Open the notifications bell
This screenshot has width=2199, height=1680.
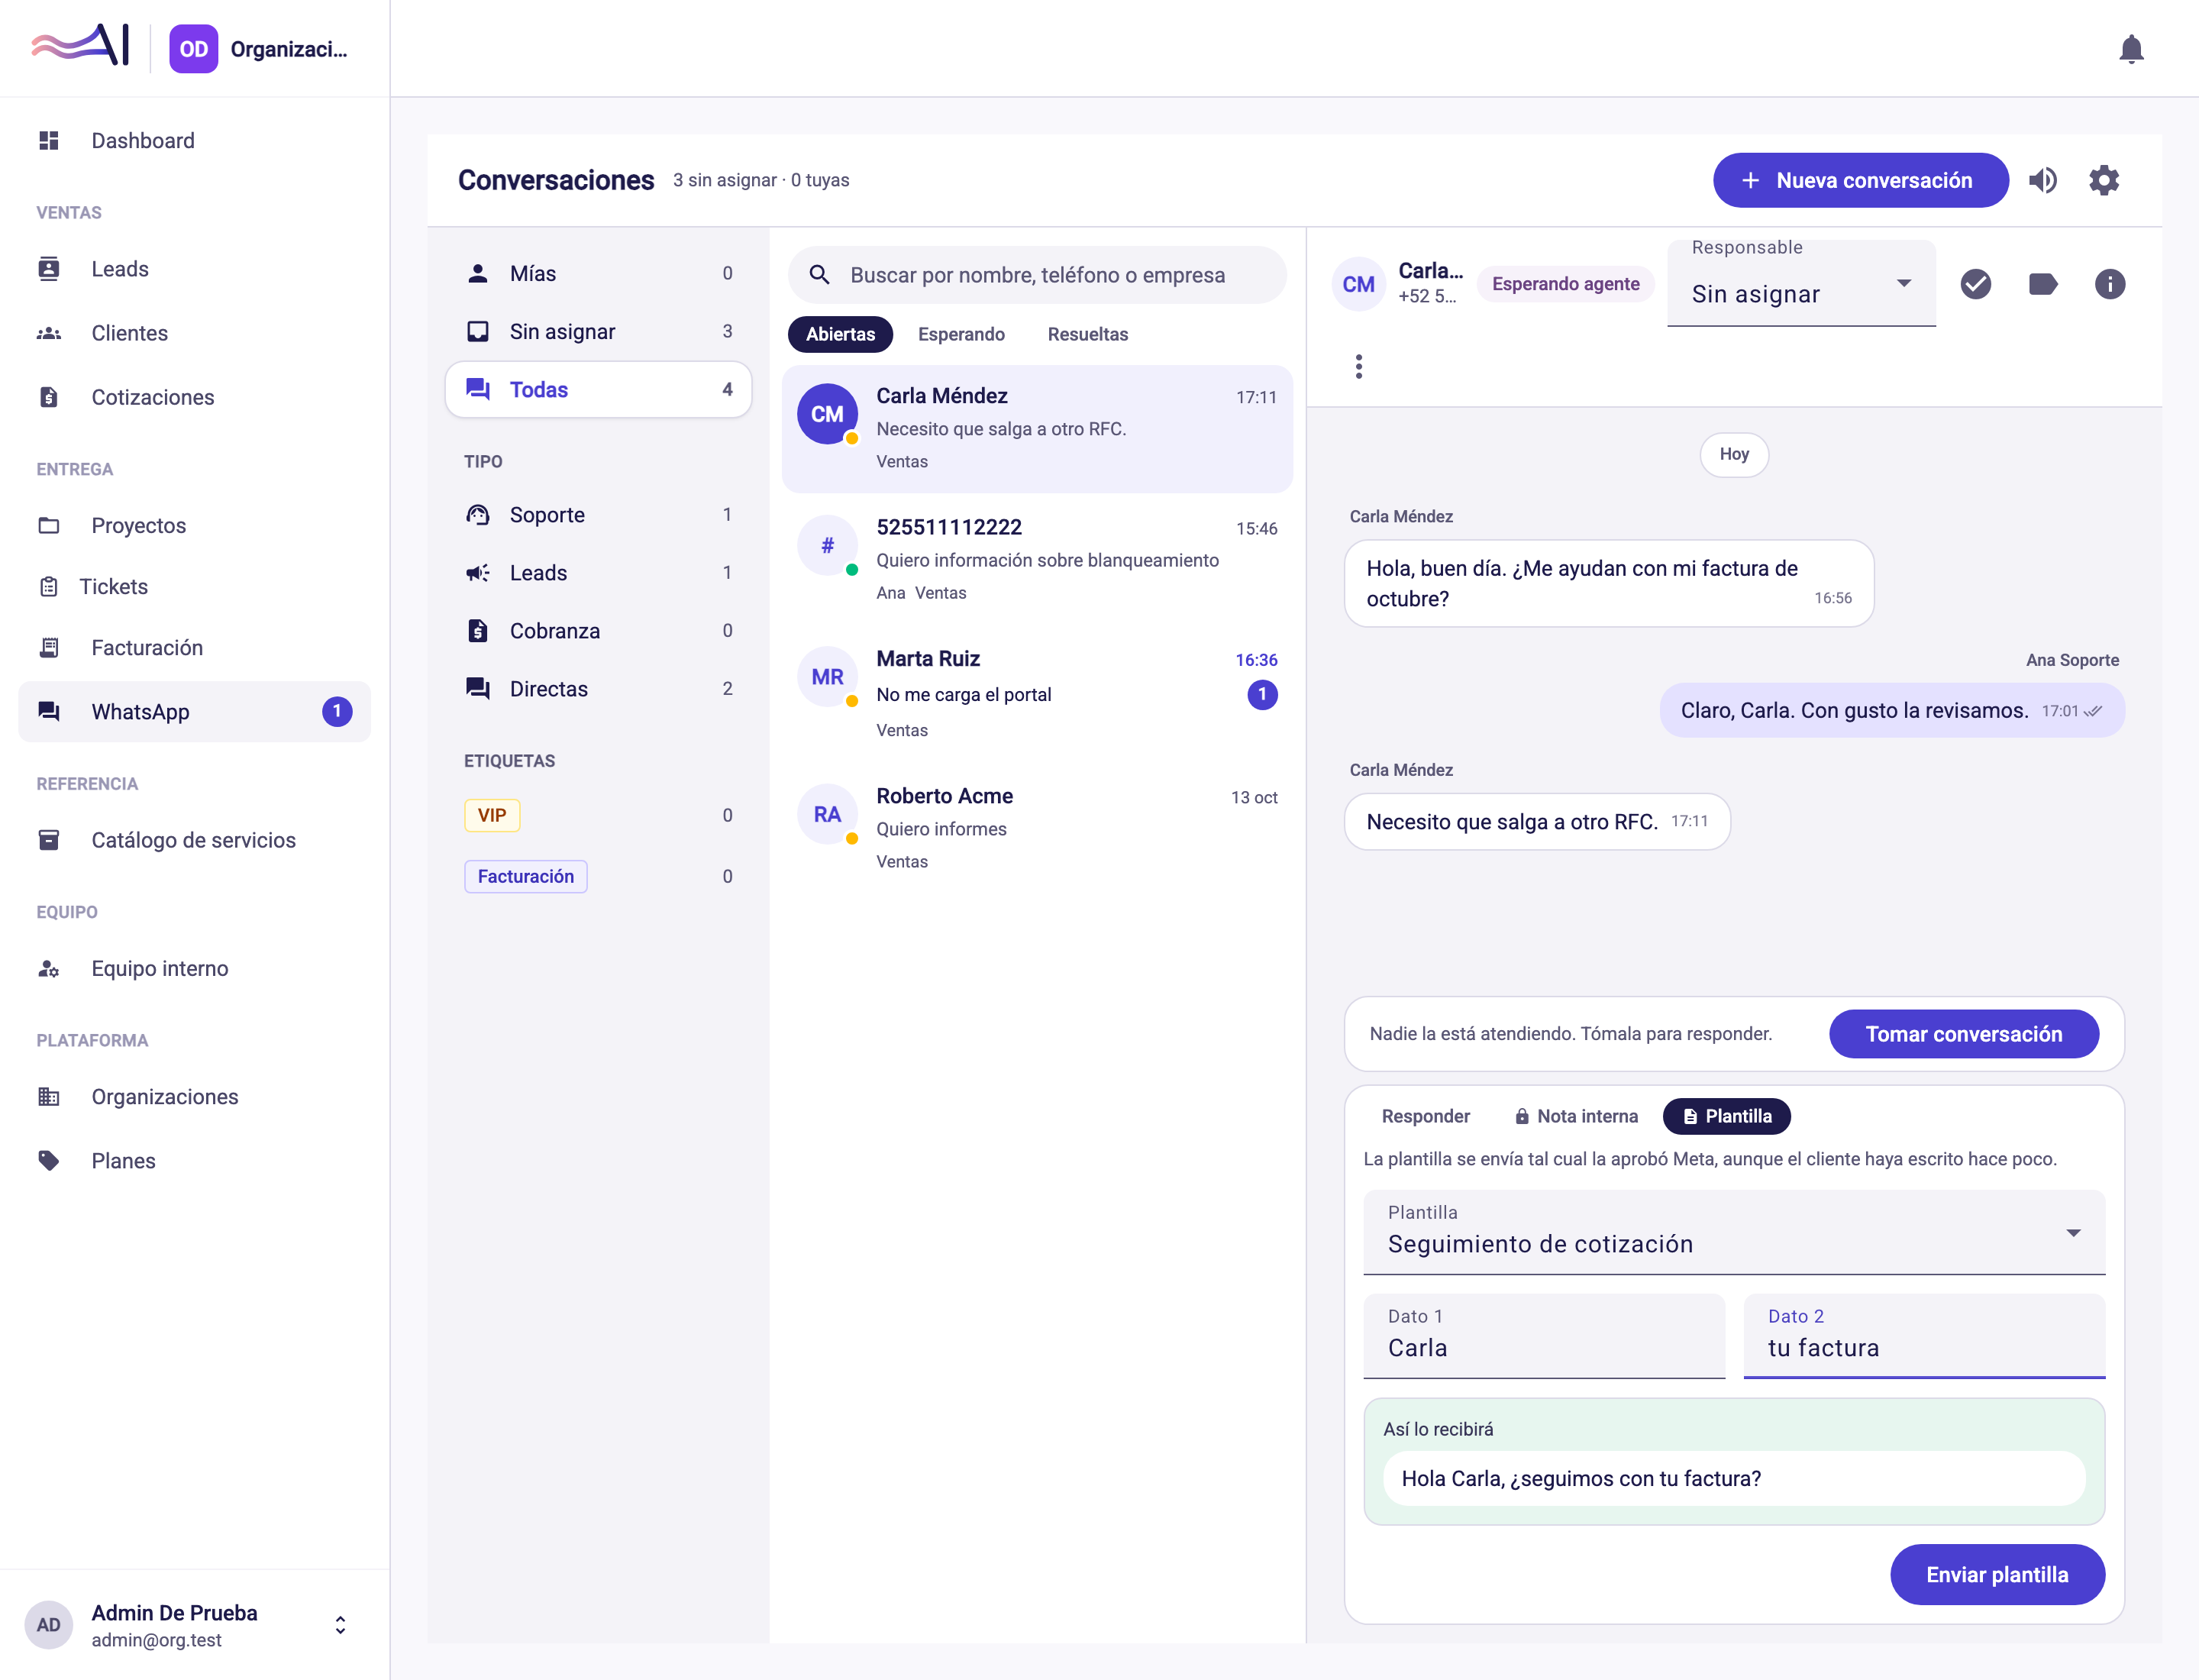(2131, 48)
